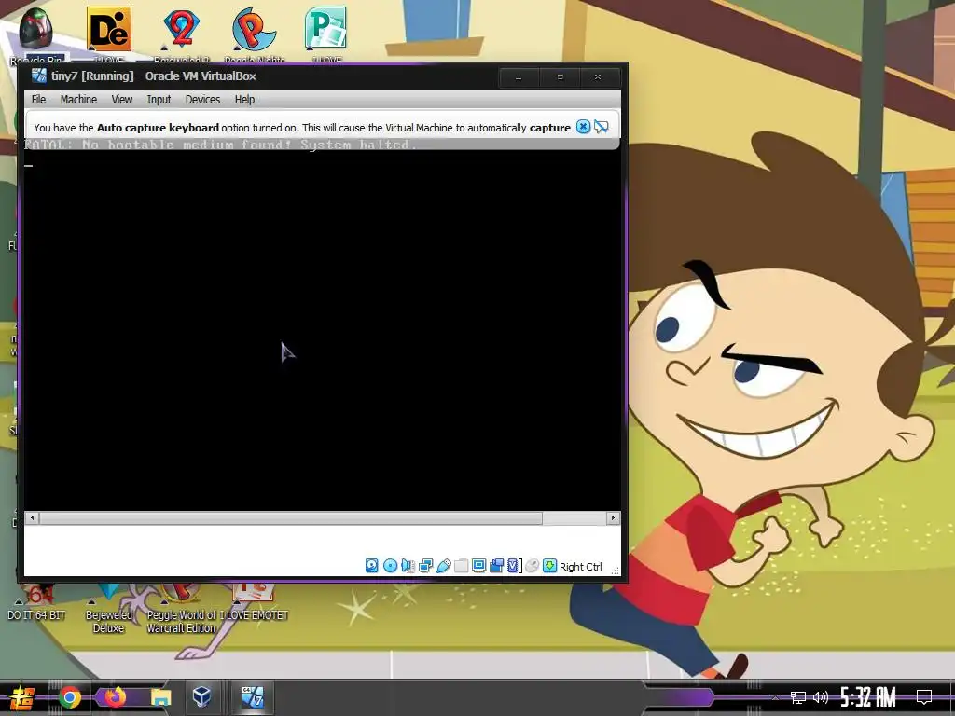Select the DO IT 64 BIT desktop label

pyautogui.click(x=36, y=615)
